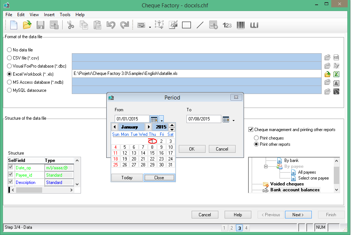351x235 pixels.
Task: Click the Insert image toolbar icon
Action: [213, 25]
